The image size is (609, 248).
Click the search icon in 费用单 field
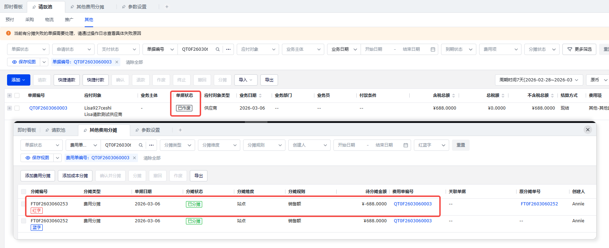click(x=141, y=145)
